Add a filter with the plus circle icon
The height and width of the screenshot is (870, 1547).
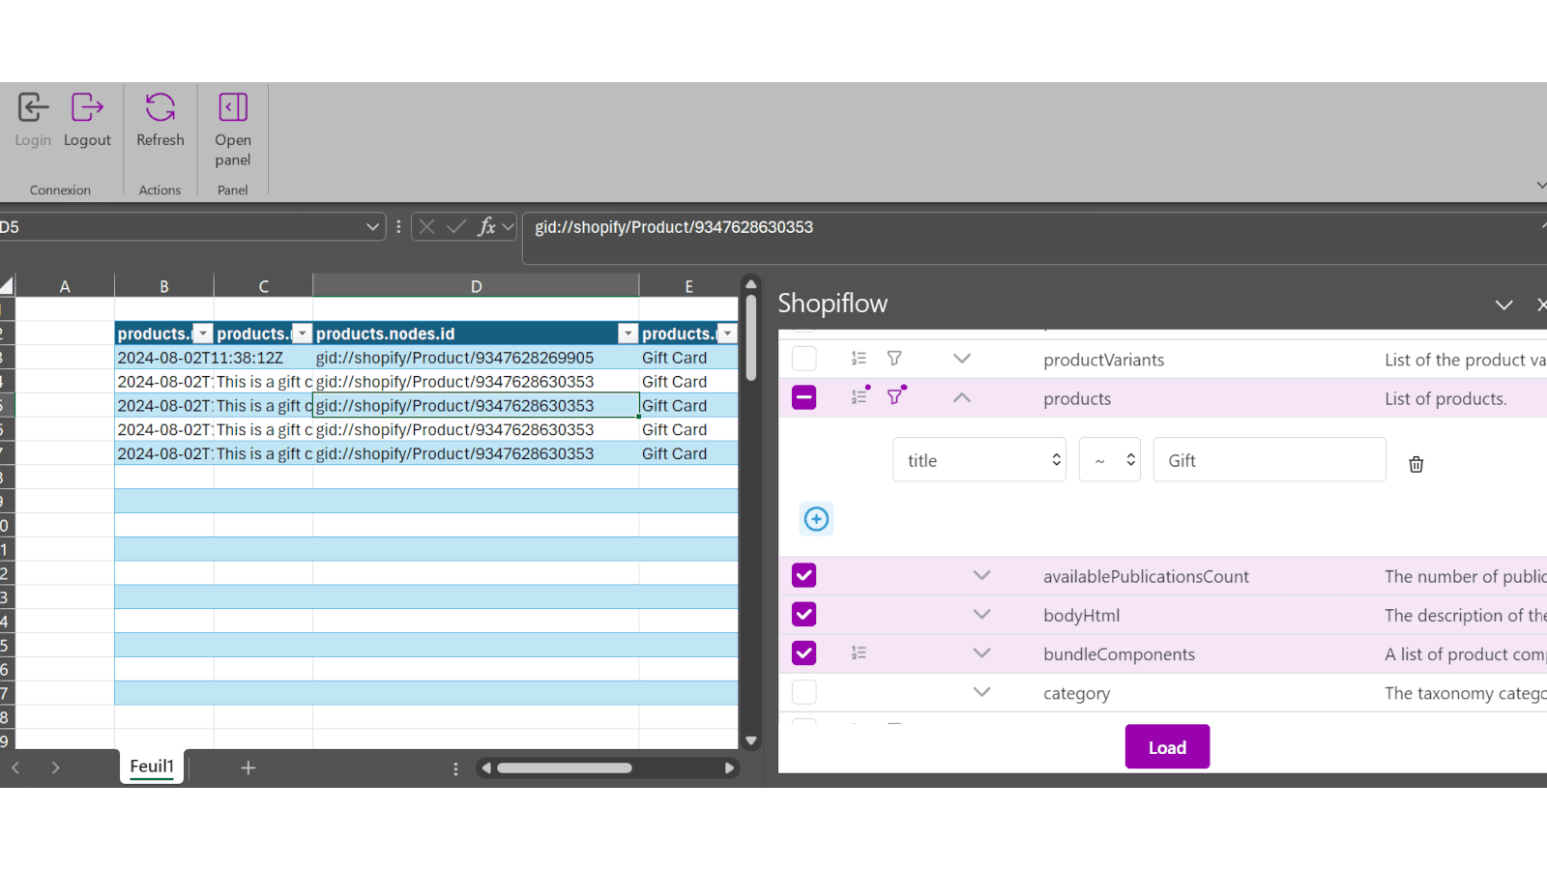point(816,519)
